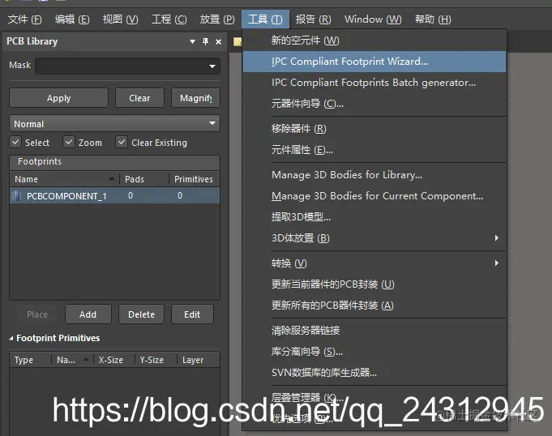Select Manage 3D Bodies for Current Component
552x436 pixels.
(374, 196)
